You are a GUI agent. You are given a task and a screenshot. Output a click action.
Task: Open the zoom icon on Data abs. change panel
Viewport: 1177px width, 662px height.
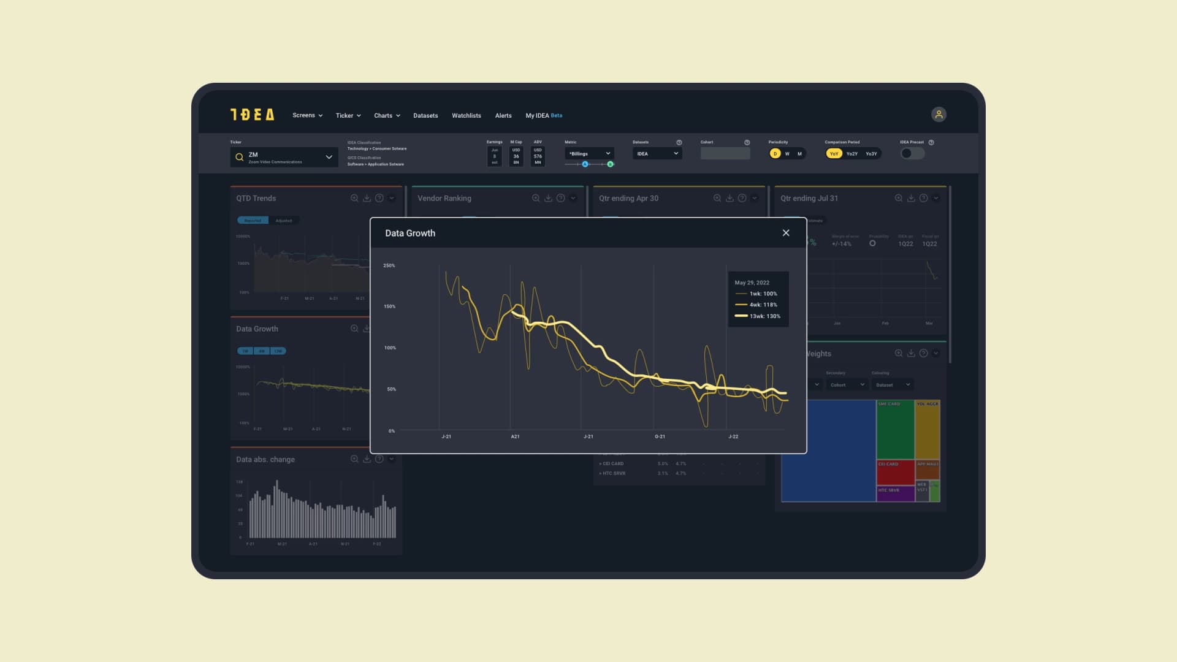[354, 458]
